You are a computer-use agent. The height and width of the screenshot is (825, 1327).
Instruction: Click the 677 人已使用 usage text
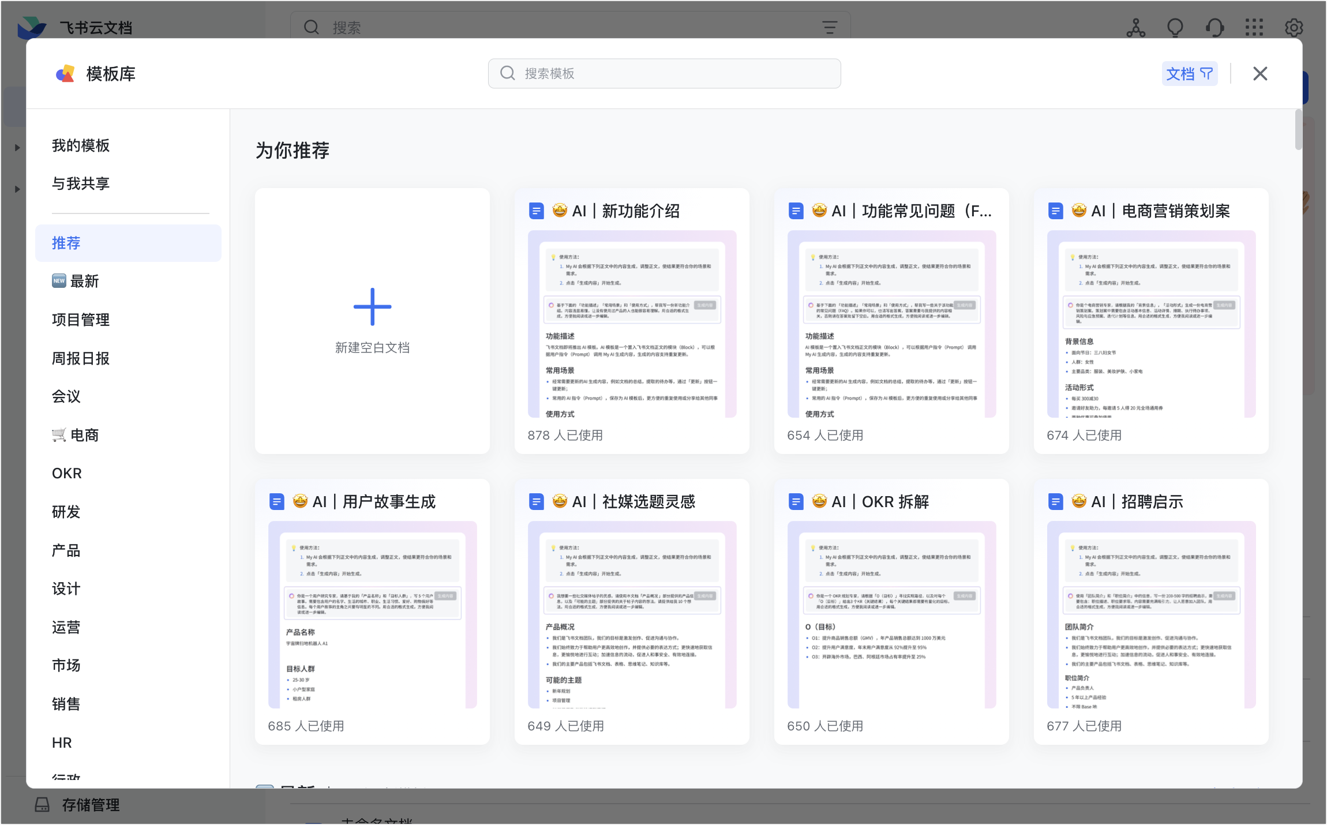point(1084,726)
